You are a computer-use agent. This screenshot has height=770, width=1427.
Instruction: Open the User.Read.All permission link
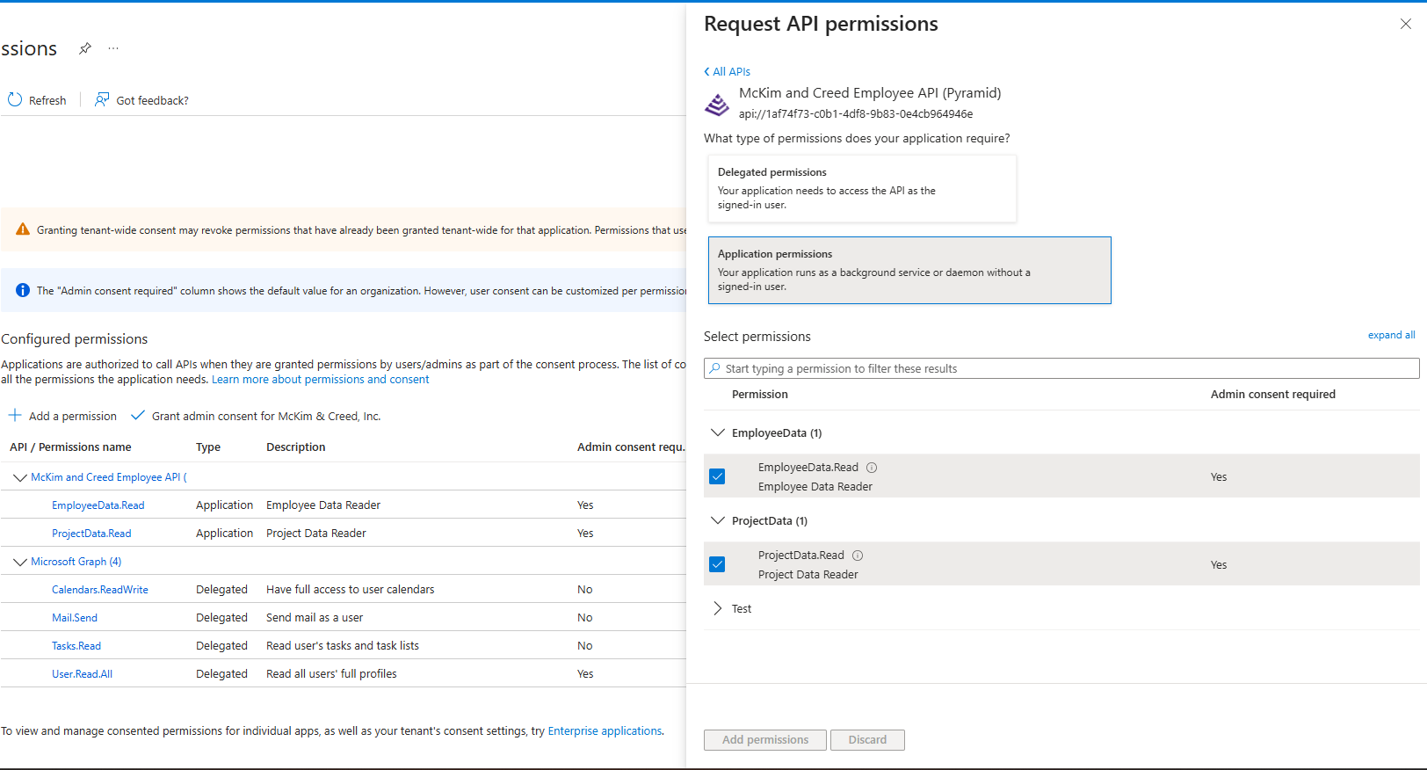coord(82,674)
